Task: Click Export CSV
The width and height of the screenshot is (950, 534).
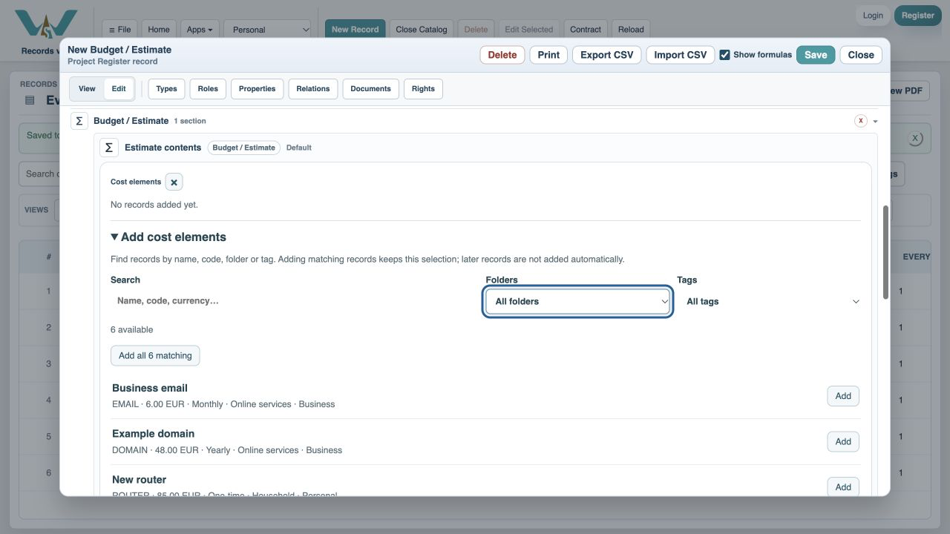Action: pos(607,55)
